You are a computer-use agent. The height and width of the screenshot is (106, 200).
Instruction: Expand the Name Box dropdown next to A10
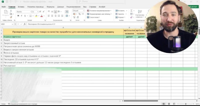point(12,24)
